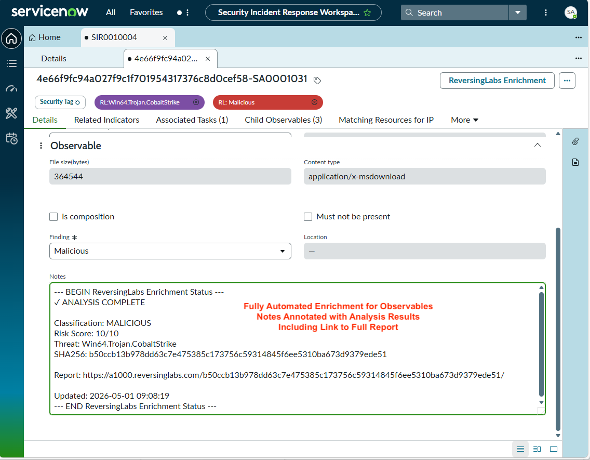Open the Details sub-tab
590x460 pixels.
(x=53, y=59)
